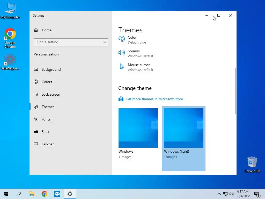Open the volume tray icon

coord(231,194)
